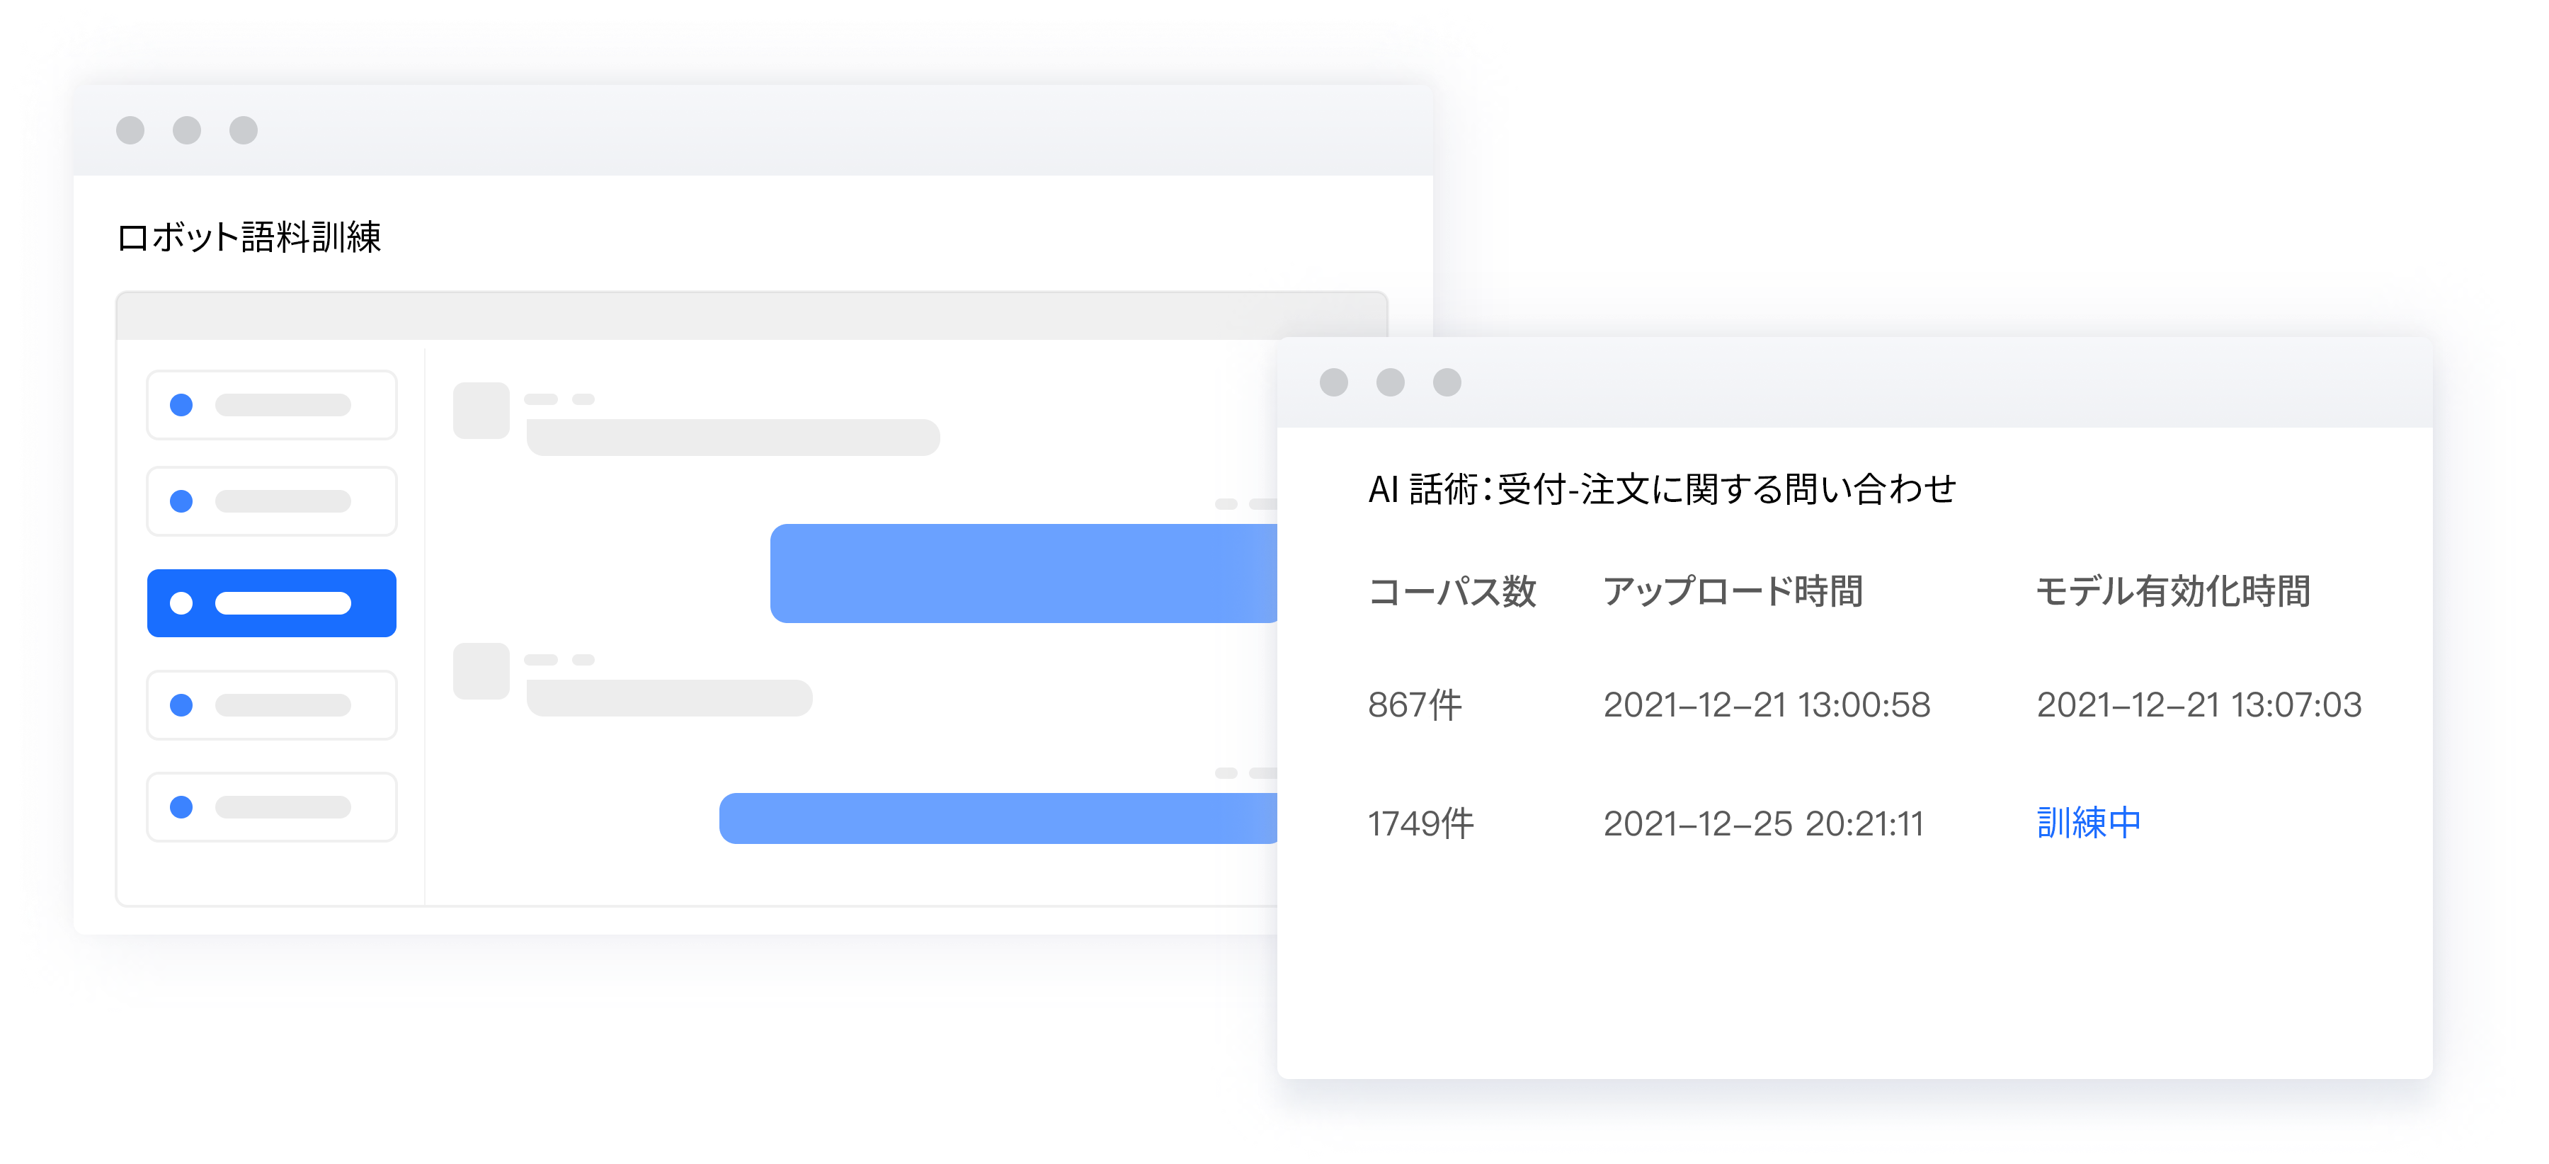Click the second gray incoming message bubble
The image size is (2549, 1164).
[669, 699]
